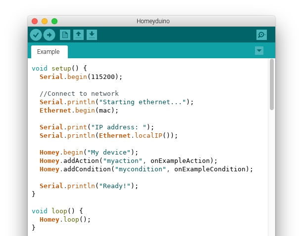Click the Homeyduino window title
The image size is (303, 236).
[x=153, y=21]
